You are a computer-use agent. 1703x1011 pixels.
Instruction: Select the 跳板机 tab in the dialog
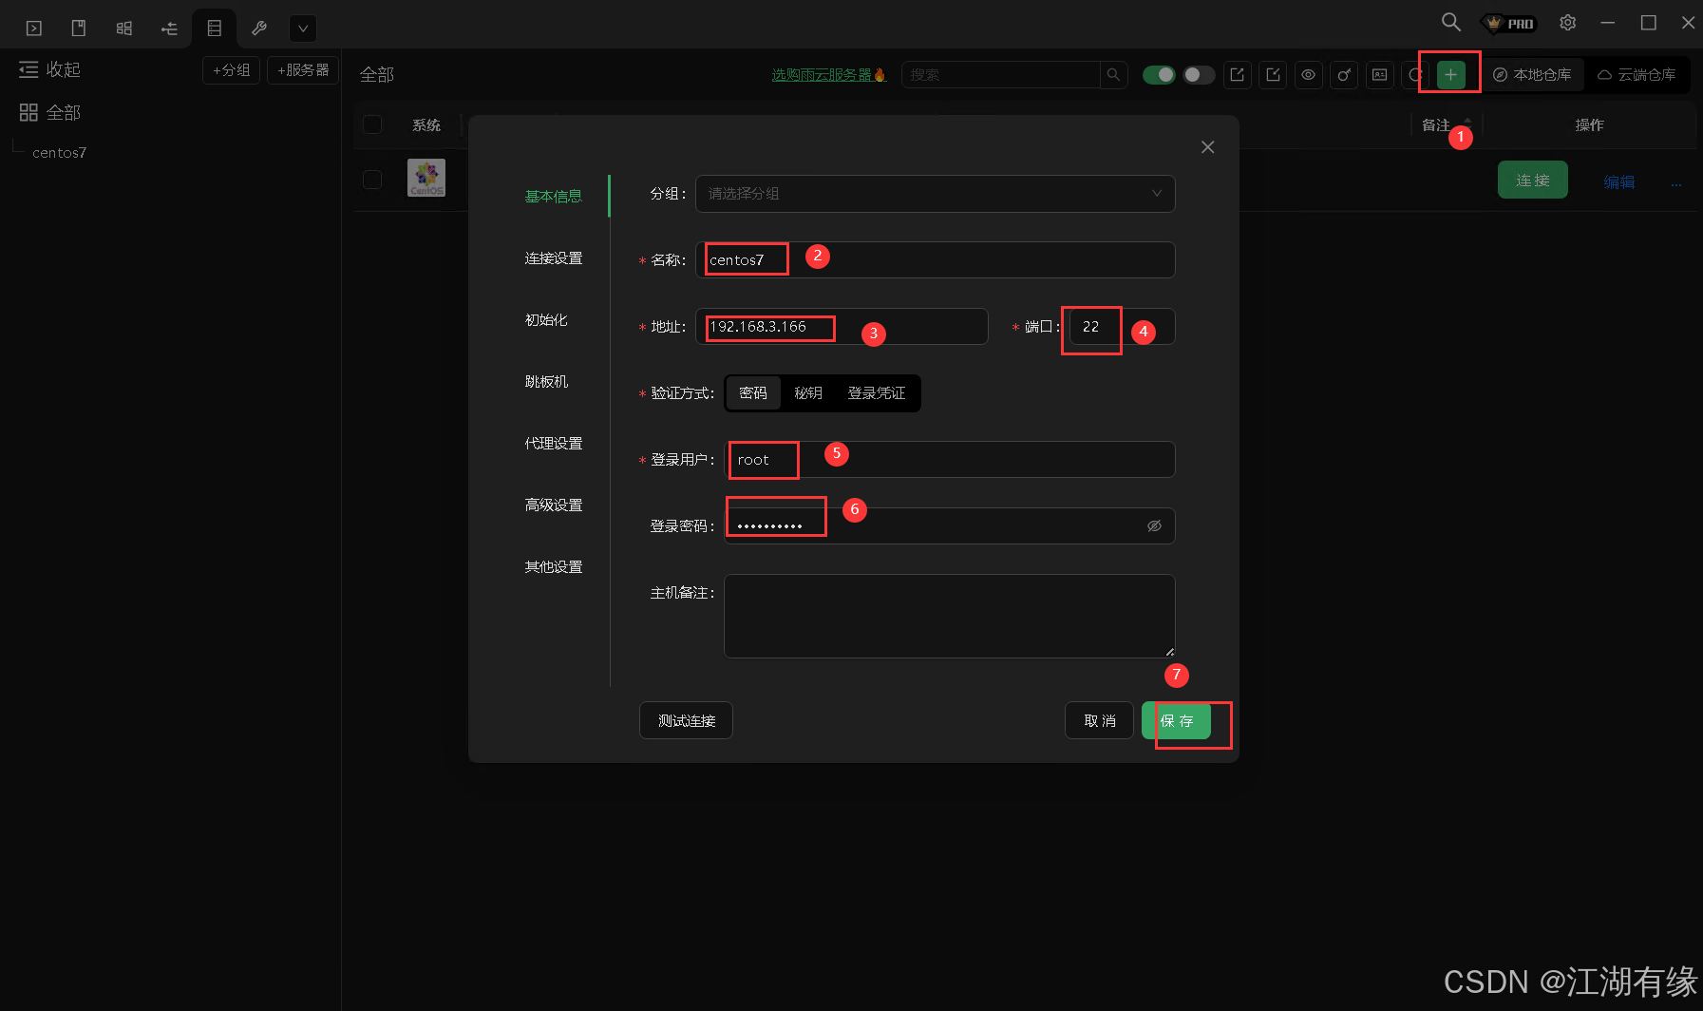546,382
